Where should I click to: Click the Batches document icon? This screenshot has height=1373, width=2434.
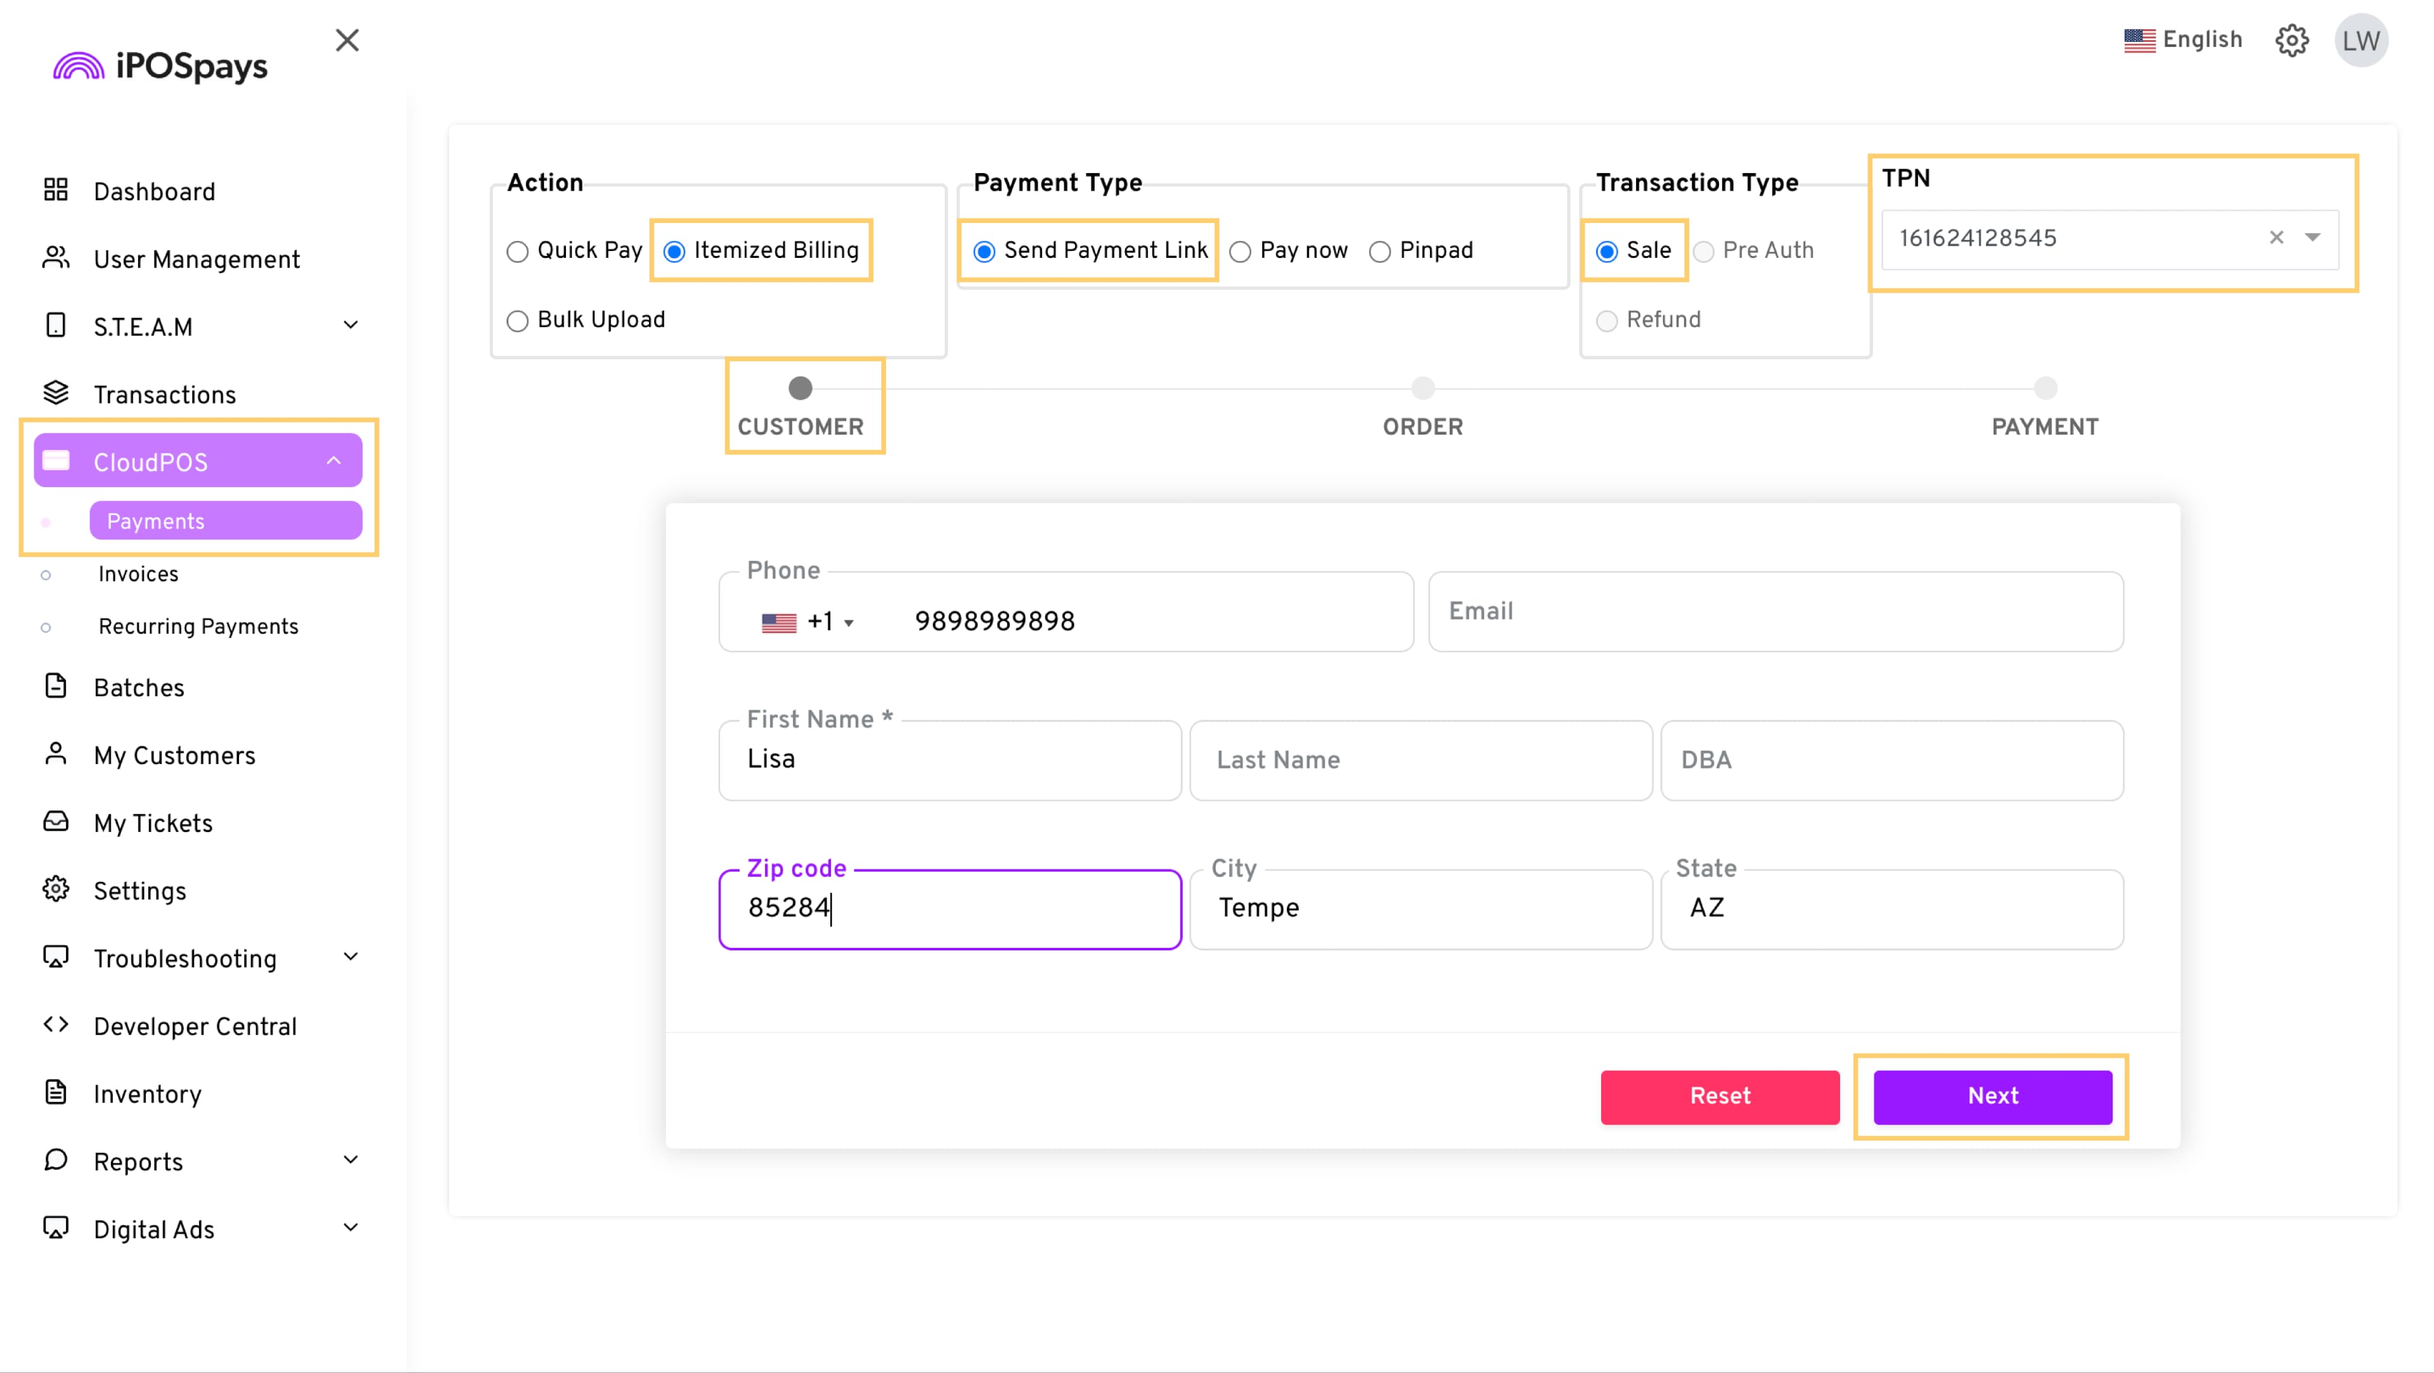point(56,686)
